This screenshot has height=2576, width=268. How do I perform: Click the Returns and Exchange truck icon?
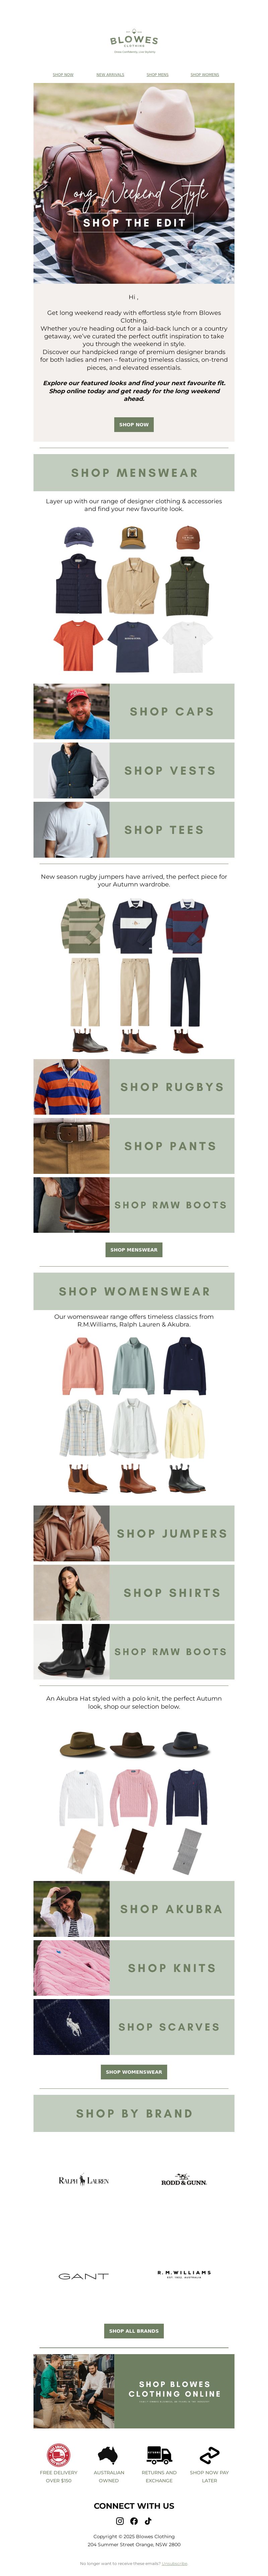coord(159,2455)
